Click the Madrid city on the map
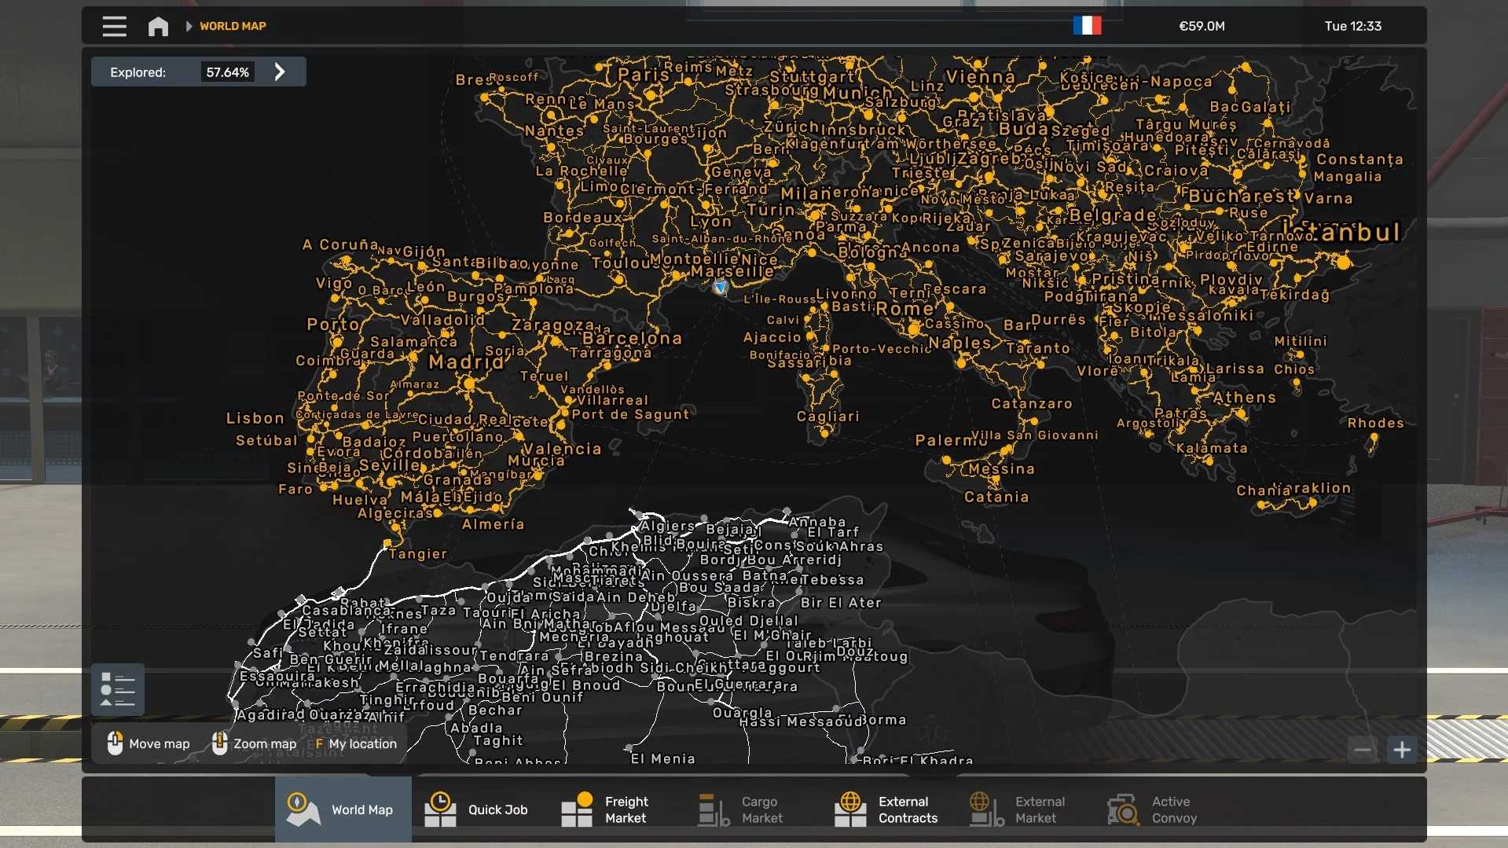The width and height of the screenshot is (1508, 848). 467,363
